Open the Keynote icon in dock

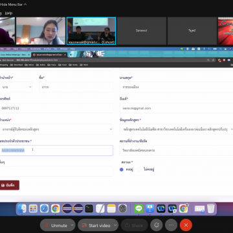click(x=150, y=208)
